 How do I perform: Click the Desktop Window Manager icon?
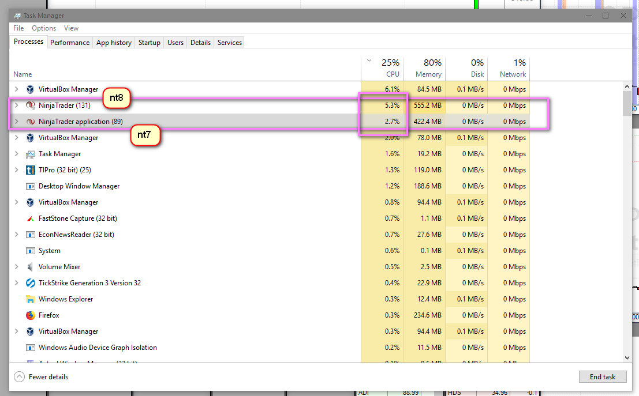coord(30,186)
